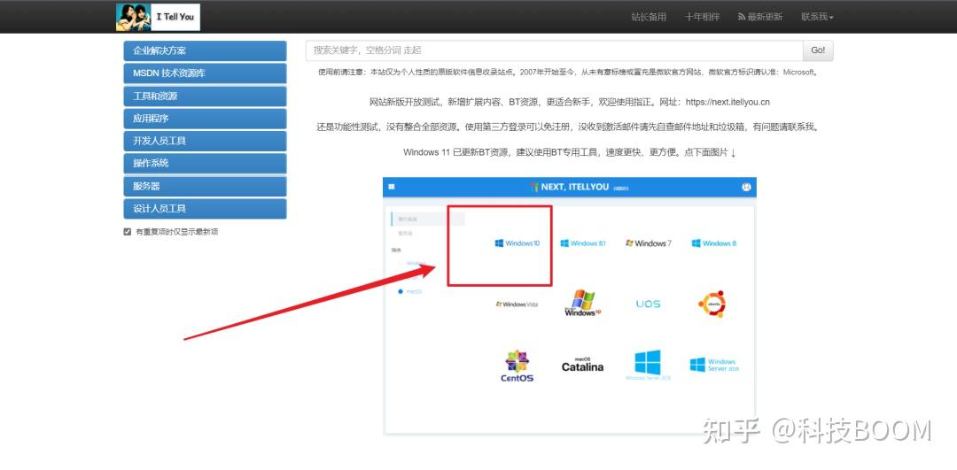The width and height of the screenshot is (957, 470).
Task: Expand the 操作系统 category
Action: click(x=205, y=164)
